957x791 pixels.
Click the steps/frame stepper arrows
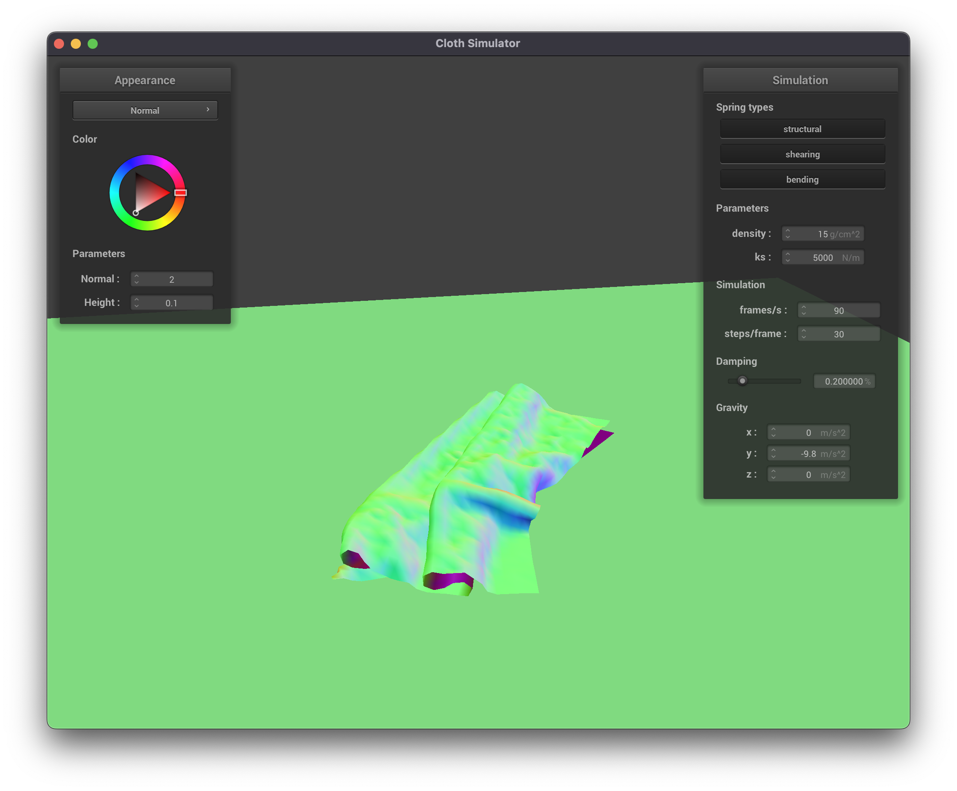[803, 334]
